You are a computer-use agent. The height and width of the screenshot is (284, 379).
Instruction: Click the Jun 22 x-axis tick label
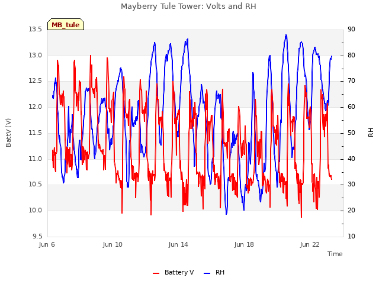(x=310, y=244)
